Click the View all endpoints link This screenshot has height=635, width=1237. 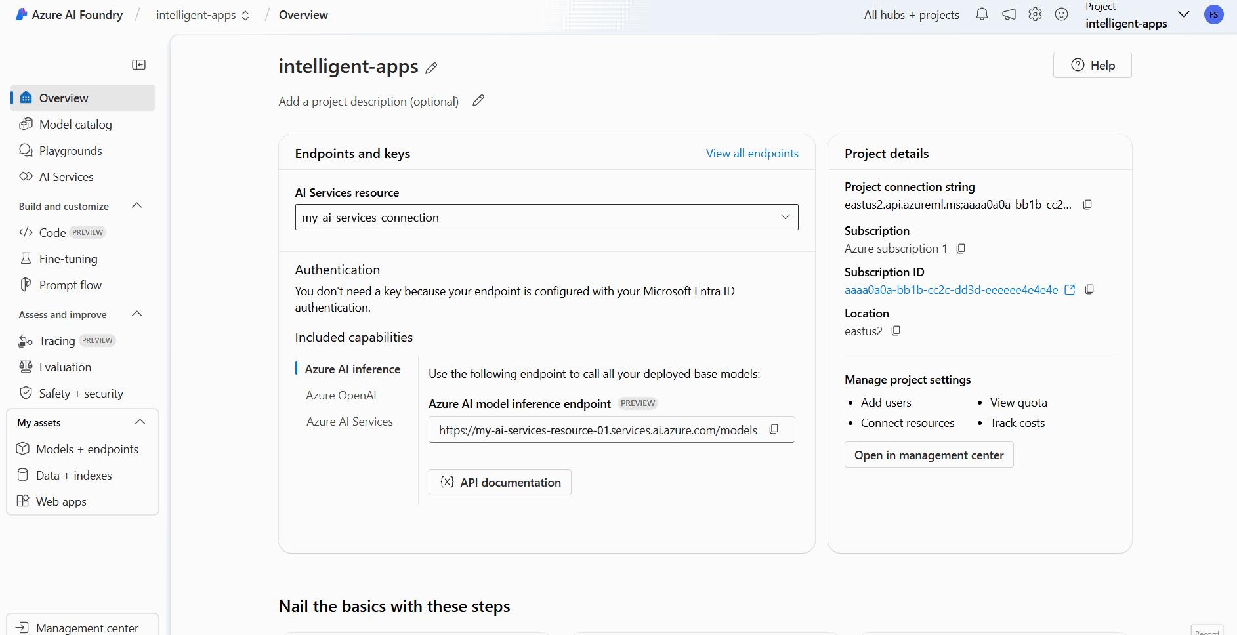pos(752,154)
